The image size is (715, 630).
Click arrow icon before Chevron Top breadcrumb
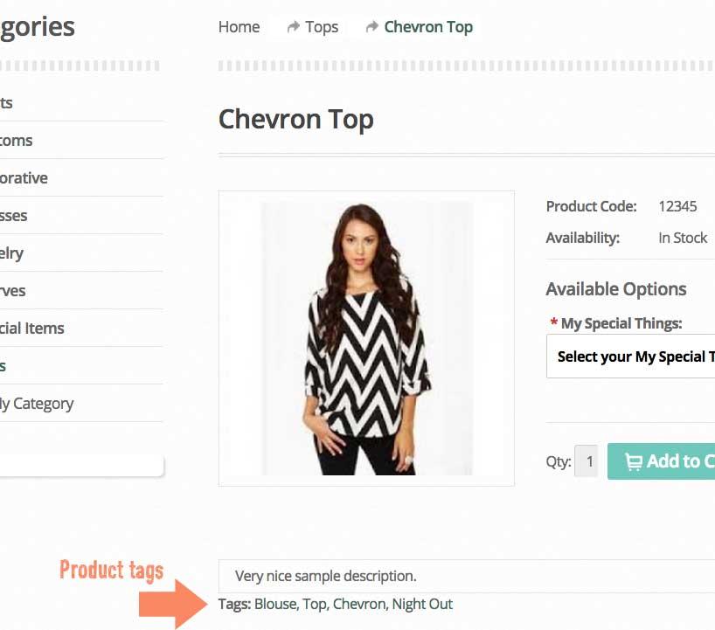coord(372,27)
